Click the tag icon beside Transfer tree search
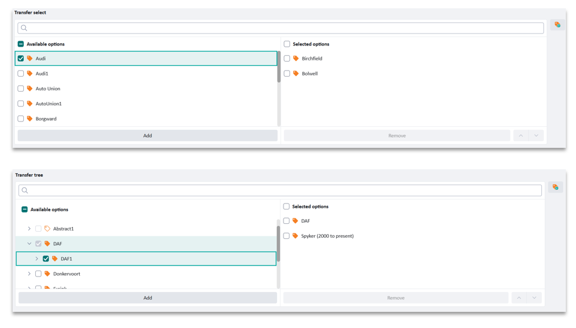This screenshot has width=576, height=328. coord(555,187)
